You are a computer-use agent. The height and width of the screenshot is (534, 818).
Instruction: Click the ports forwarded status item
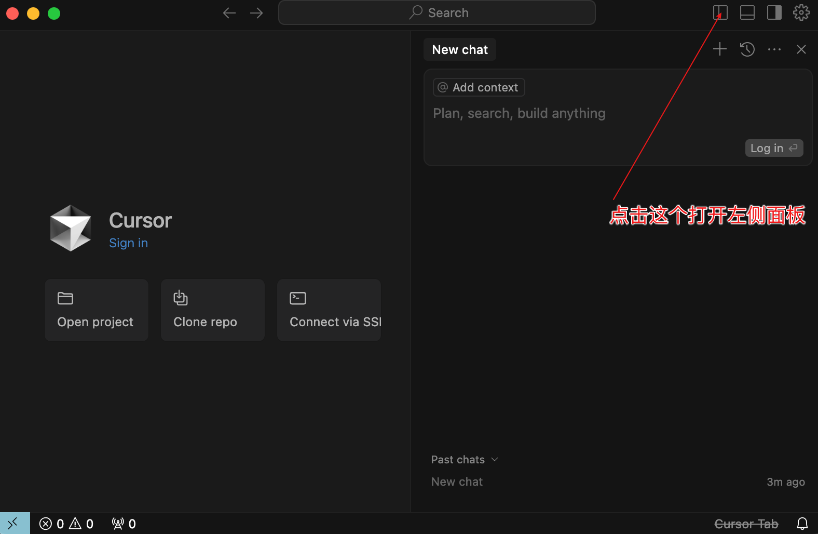(124, 524)
